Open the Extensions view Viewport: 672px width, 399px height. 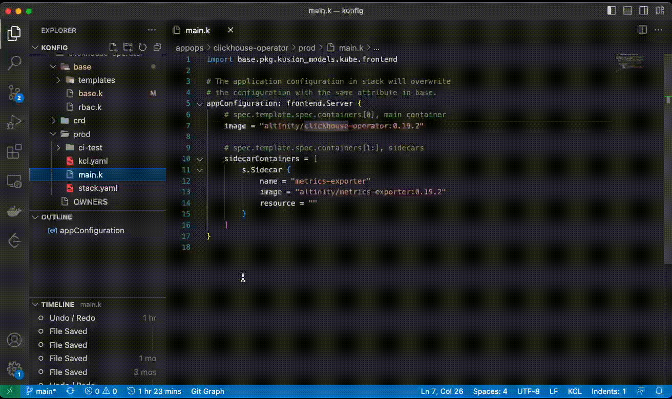[14, 152]
